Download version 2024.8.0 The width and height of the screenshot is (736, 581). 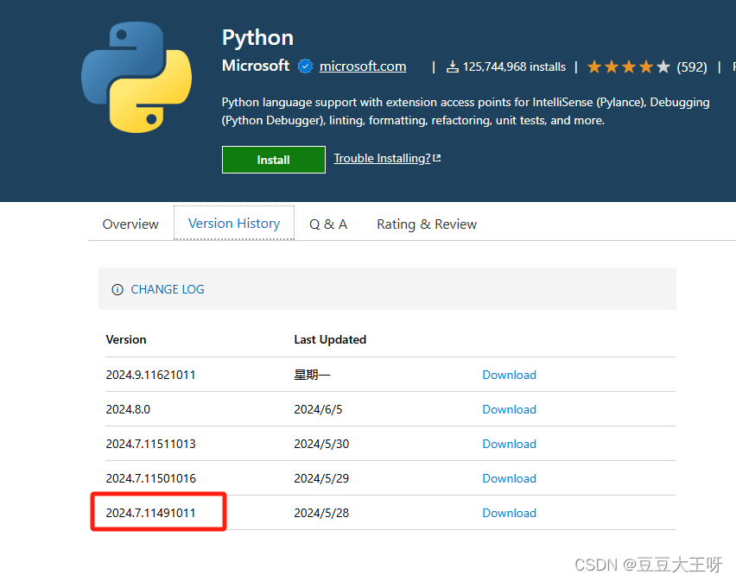510,409
